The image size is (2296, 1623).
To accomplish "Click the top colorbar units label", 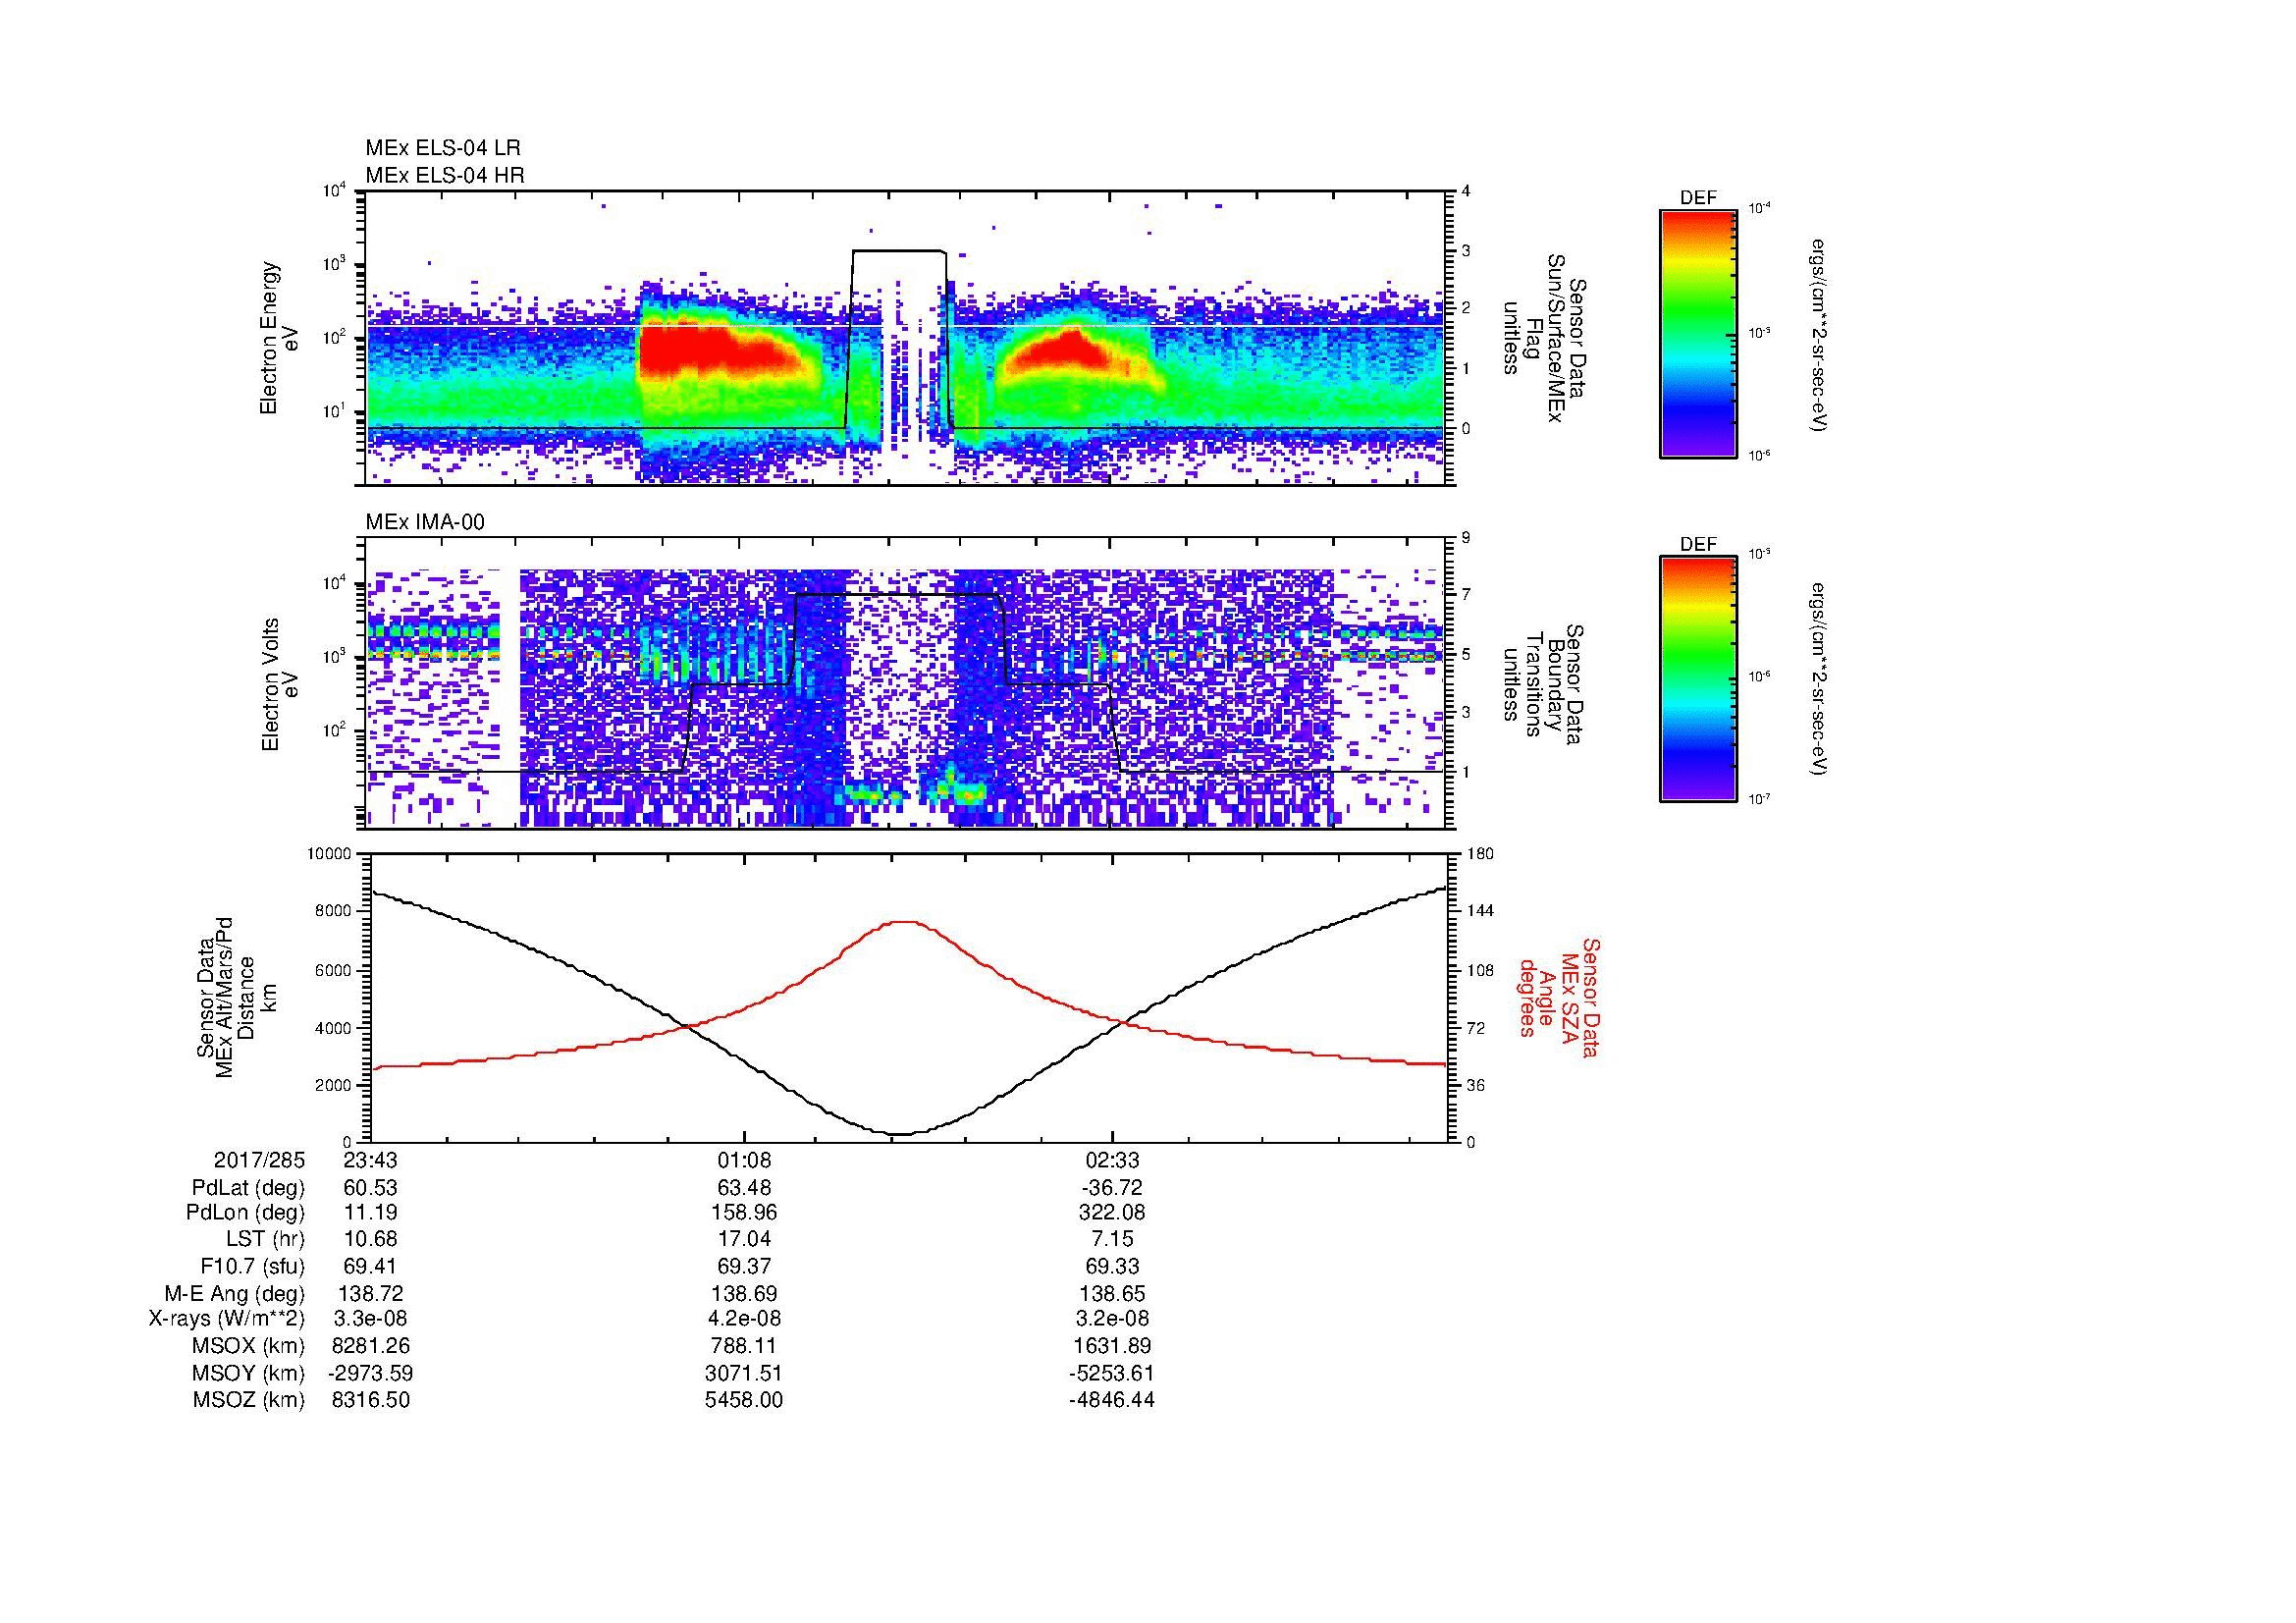I will (x=1819, y=334).
